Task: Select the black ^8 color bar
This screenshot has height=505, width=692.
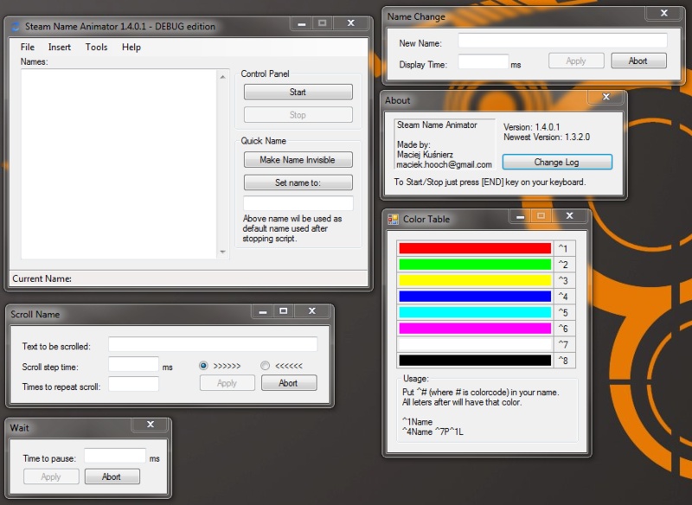Action: tap(475, 361)
